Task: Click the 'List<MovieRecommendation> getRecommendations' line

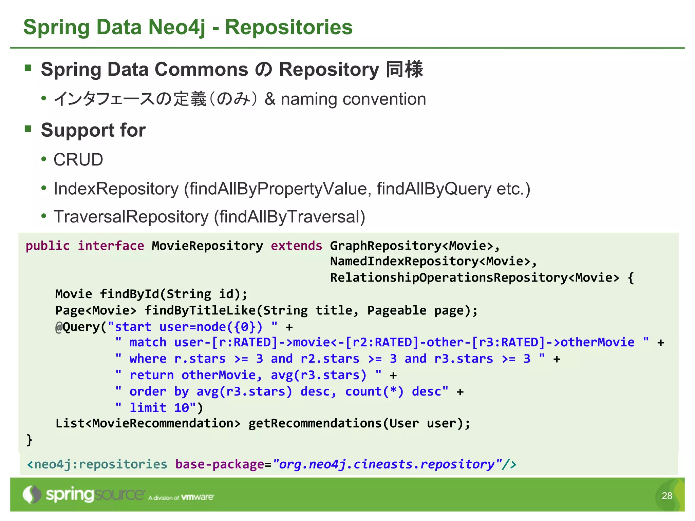Action: coord(263,423)
